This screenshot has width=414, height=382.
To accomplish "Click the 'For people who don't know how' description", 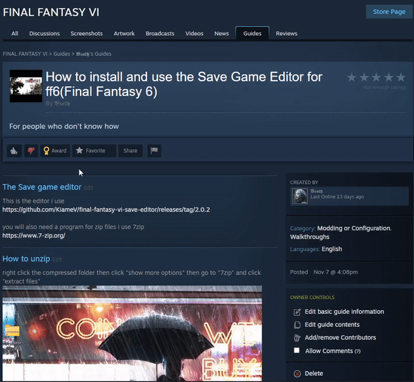I will (x=64, y=126).
